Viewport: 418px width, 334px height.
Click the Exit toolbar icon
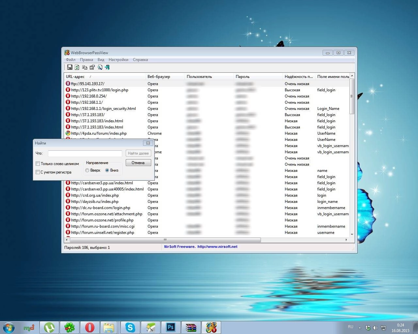pyautogui.click(x=107, y=67)
